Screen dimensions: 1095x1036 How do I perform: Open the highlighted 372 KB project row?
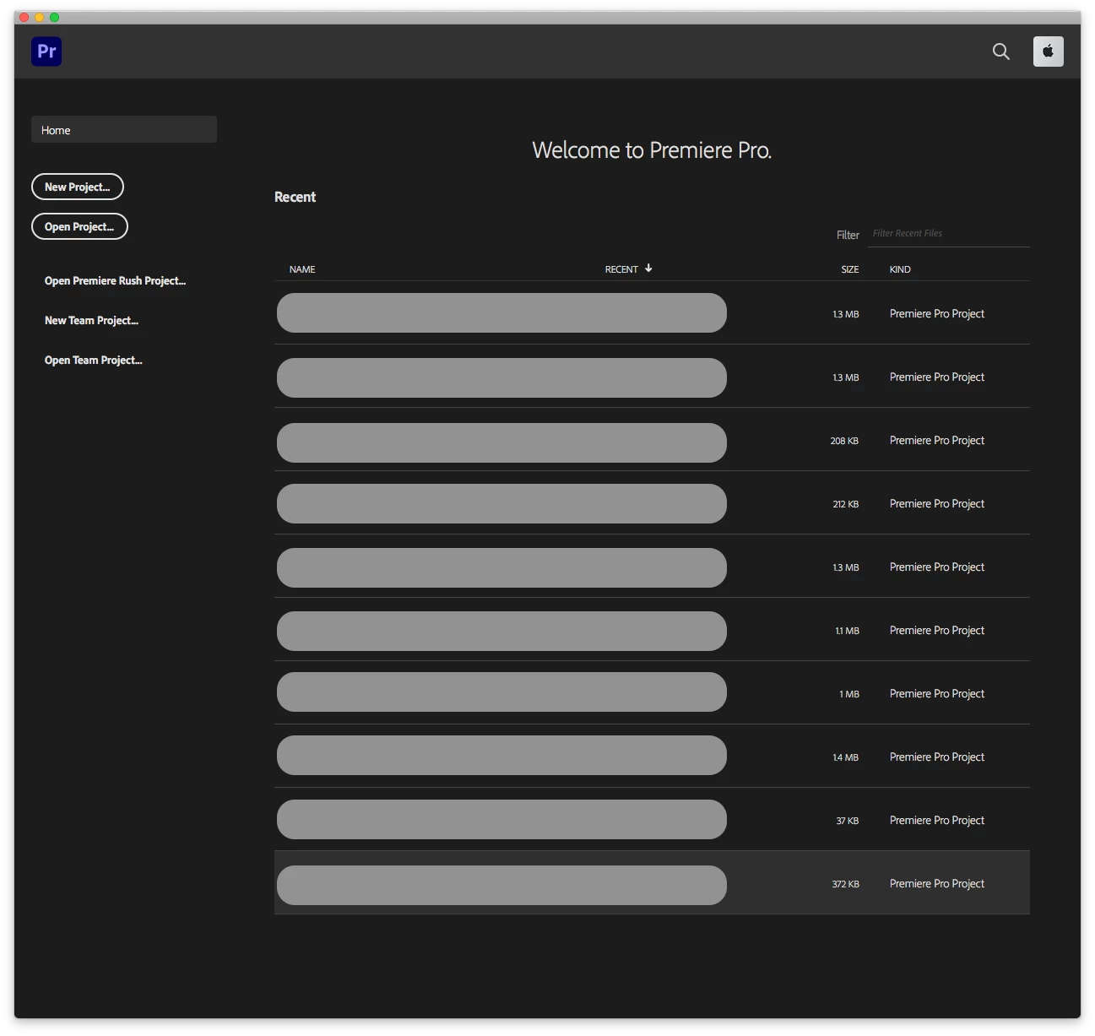[652, 883]
